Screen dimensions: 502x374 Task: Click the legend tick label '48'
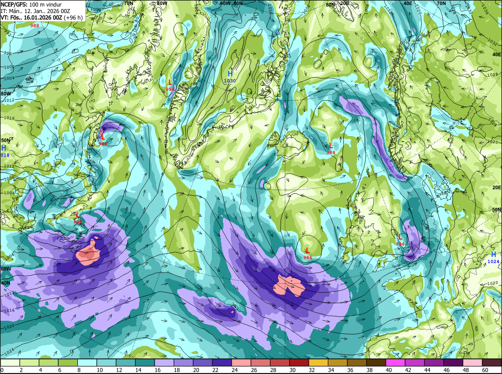click(466, 370)
